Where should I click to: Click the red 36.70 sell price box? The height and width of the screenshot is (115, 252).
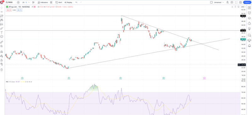point(9,10)
